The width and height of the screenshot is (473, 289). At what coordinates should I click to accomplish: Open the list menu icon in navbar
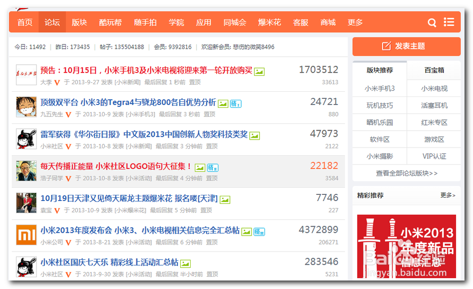coord(449,22)
